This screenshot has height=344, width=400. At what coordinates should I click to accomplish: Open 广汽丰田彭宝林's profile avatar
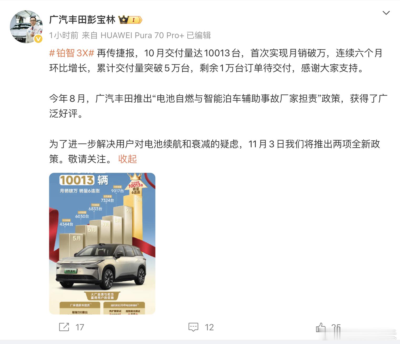(26, 27)
